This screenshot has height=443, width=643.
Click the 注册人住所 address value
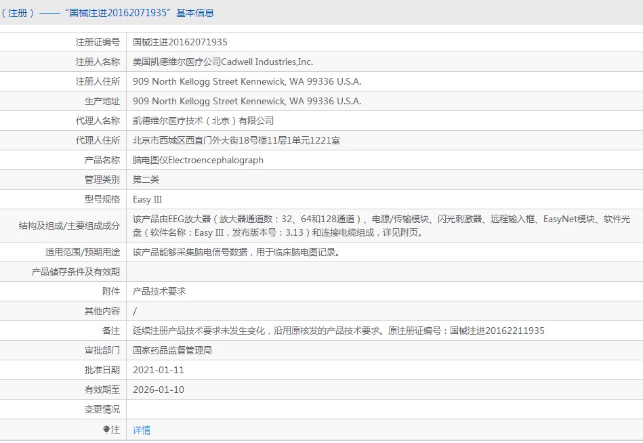click(x=247, y=81)
